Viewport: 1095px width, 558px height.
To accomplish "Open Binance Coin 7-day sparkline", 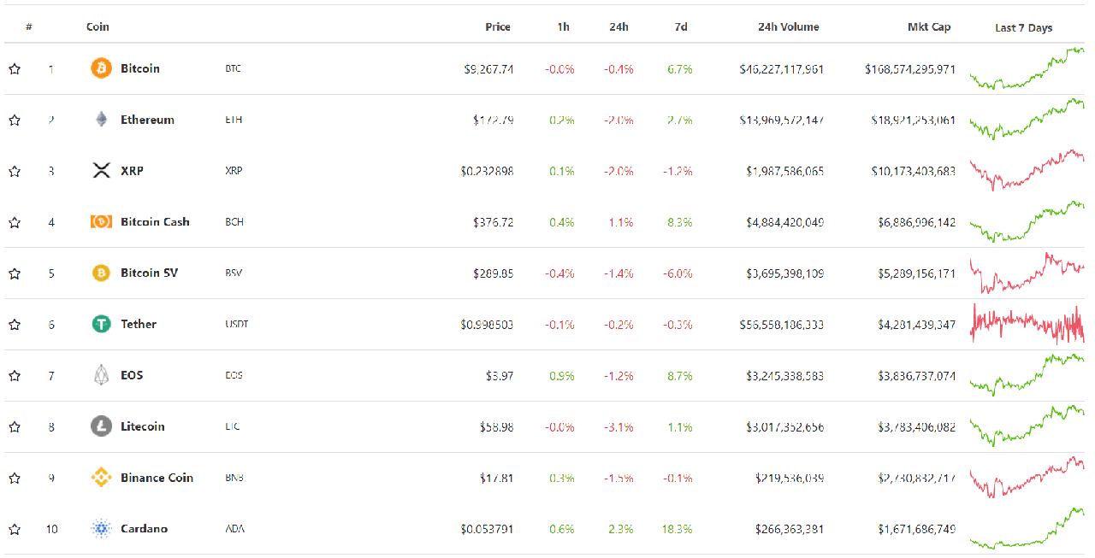I will click(1027, 478).
